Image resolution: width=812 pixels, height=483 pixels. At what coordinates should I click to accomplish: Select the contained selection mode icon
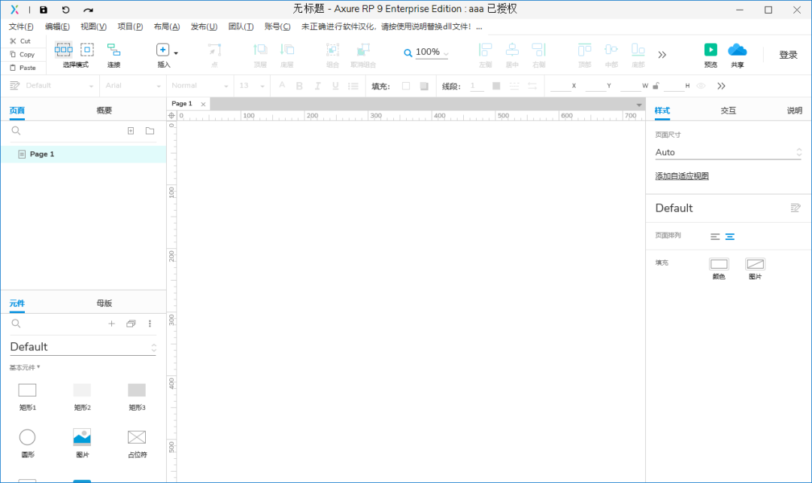(87, 50)
